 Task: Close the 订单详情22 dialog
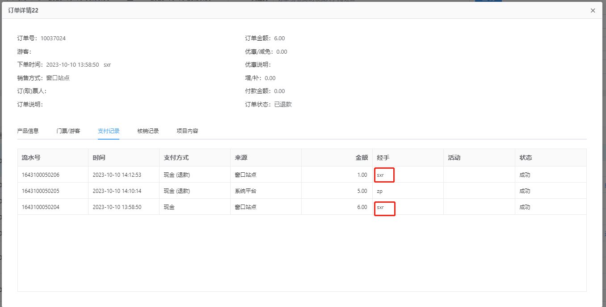click(593, 11)
